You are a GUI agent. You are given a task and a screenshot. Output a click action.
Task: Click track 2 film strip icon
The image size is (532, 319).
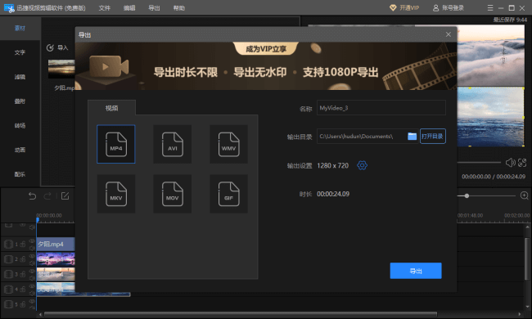pos(8,259)
